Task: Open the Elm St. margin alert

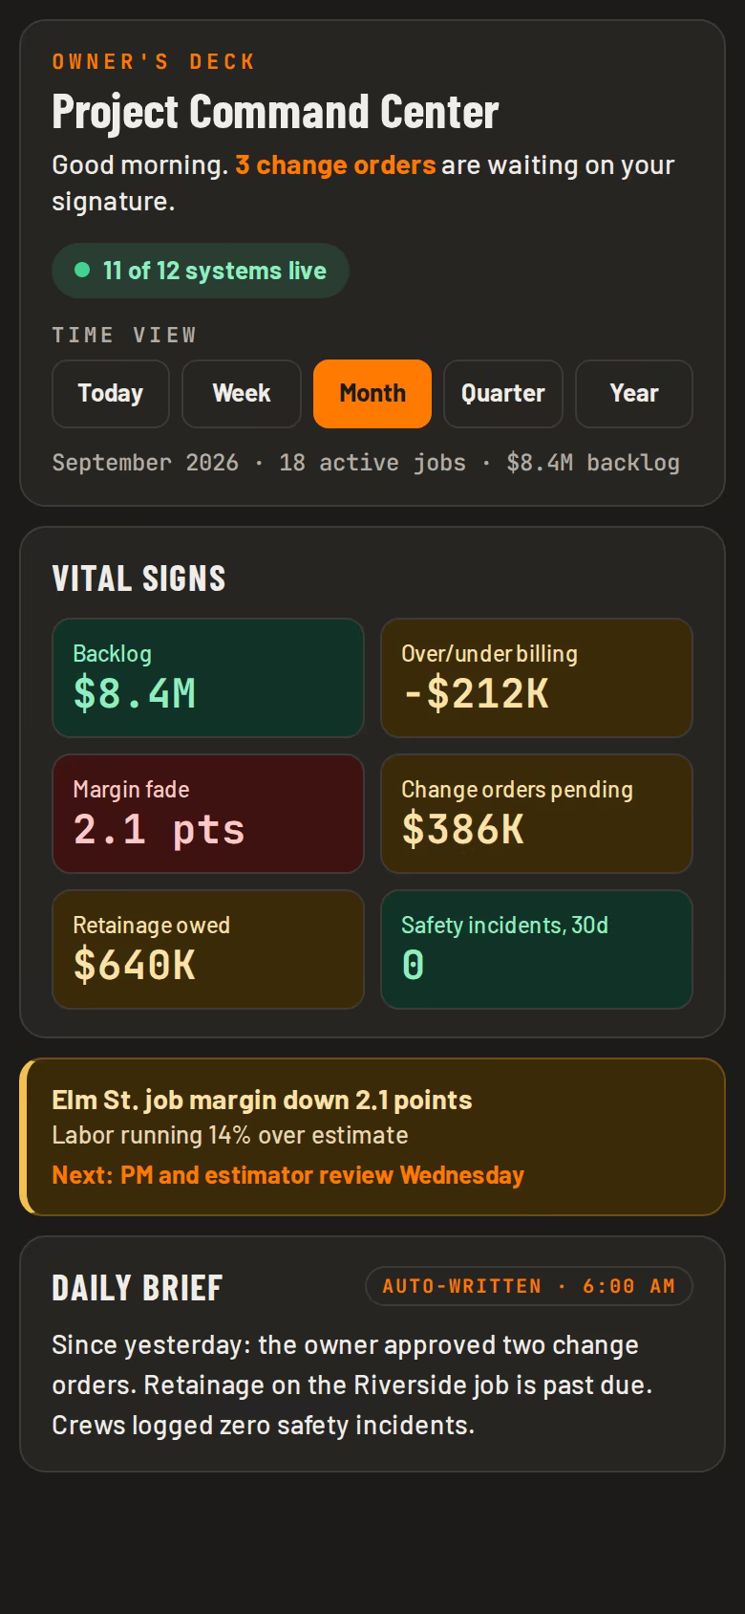Action: coord(372,1137)
